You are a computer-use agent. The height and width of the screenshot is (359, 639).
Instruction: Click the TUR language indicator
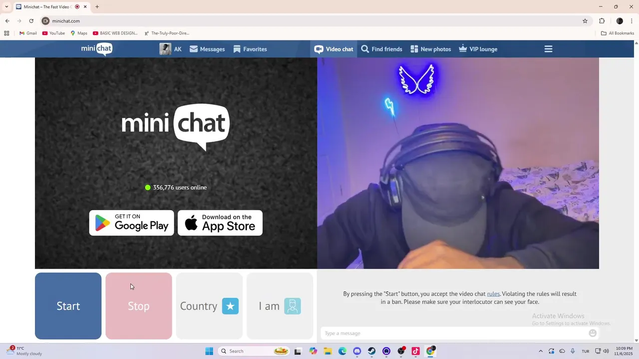[586, 351]
